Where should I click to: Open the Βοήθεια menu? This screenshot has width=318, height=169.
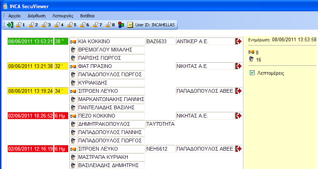click(x=87, y=16)
